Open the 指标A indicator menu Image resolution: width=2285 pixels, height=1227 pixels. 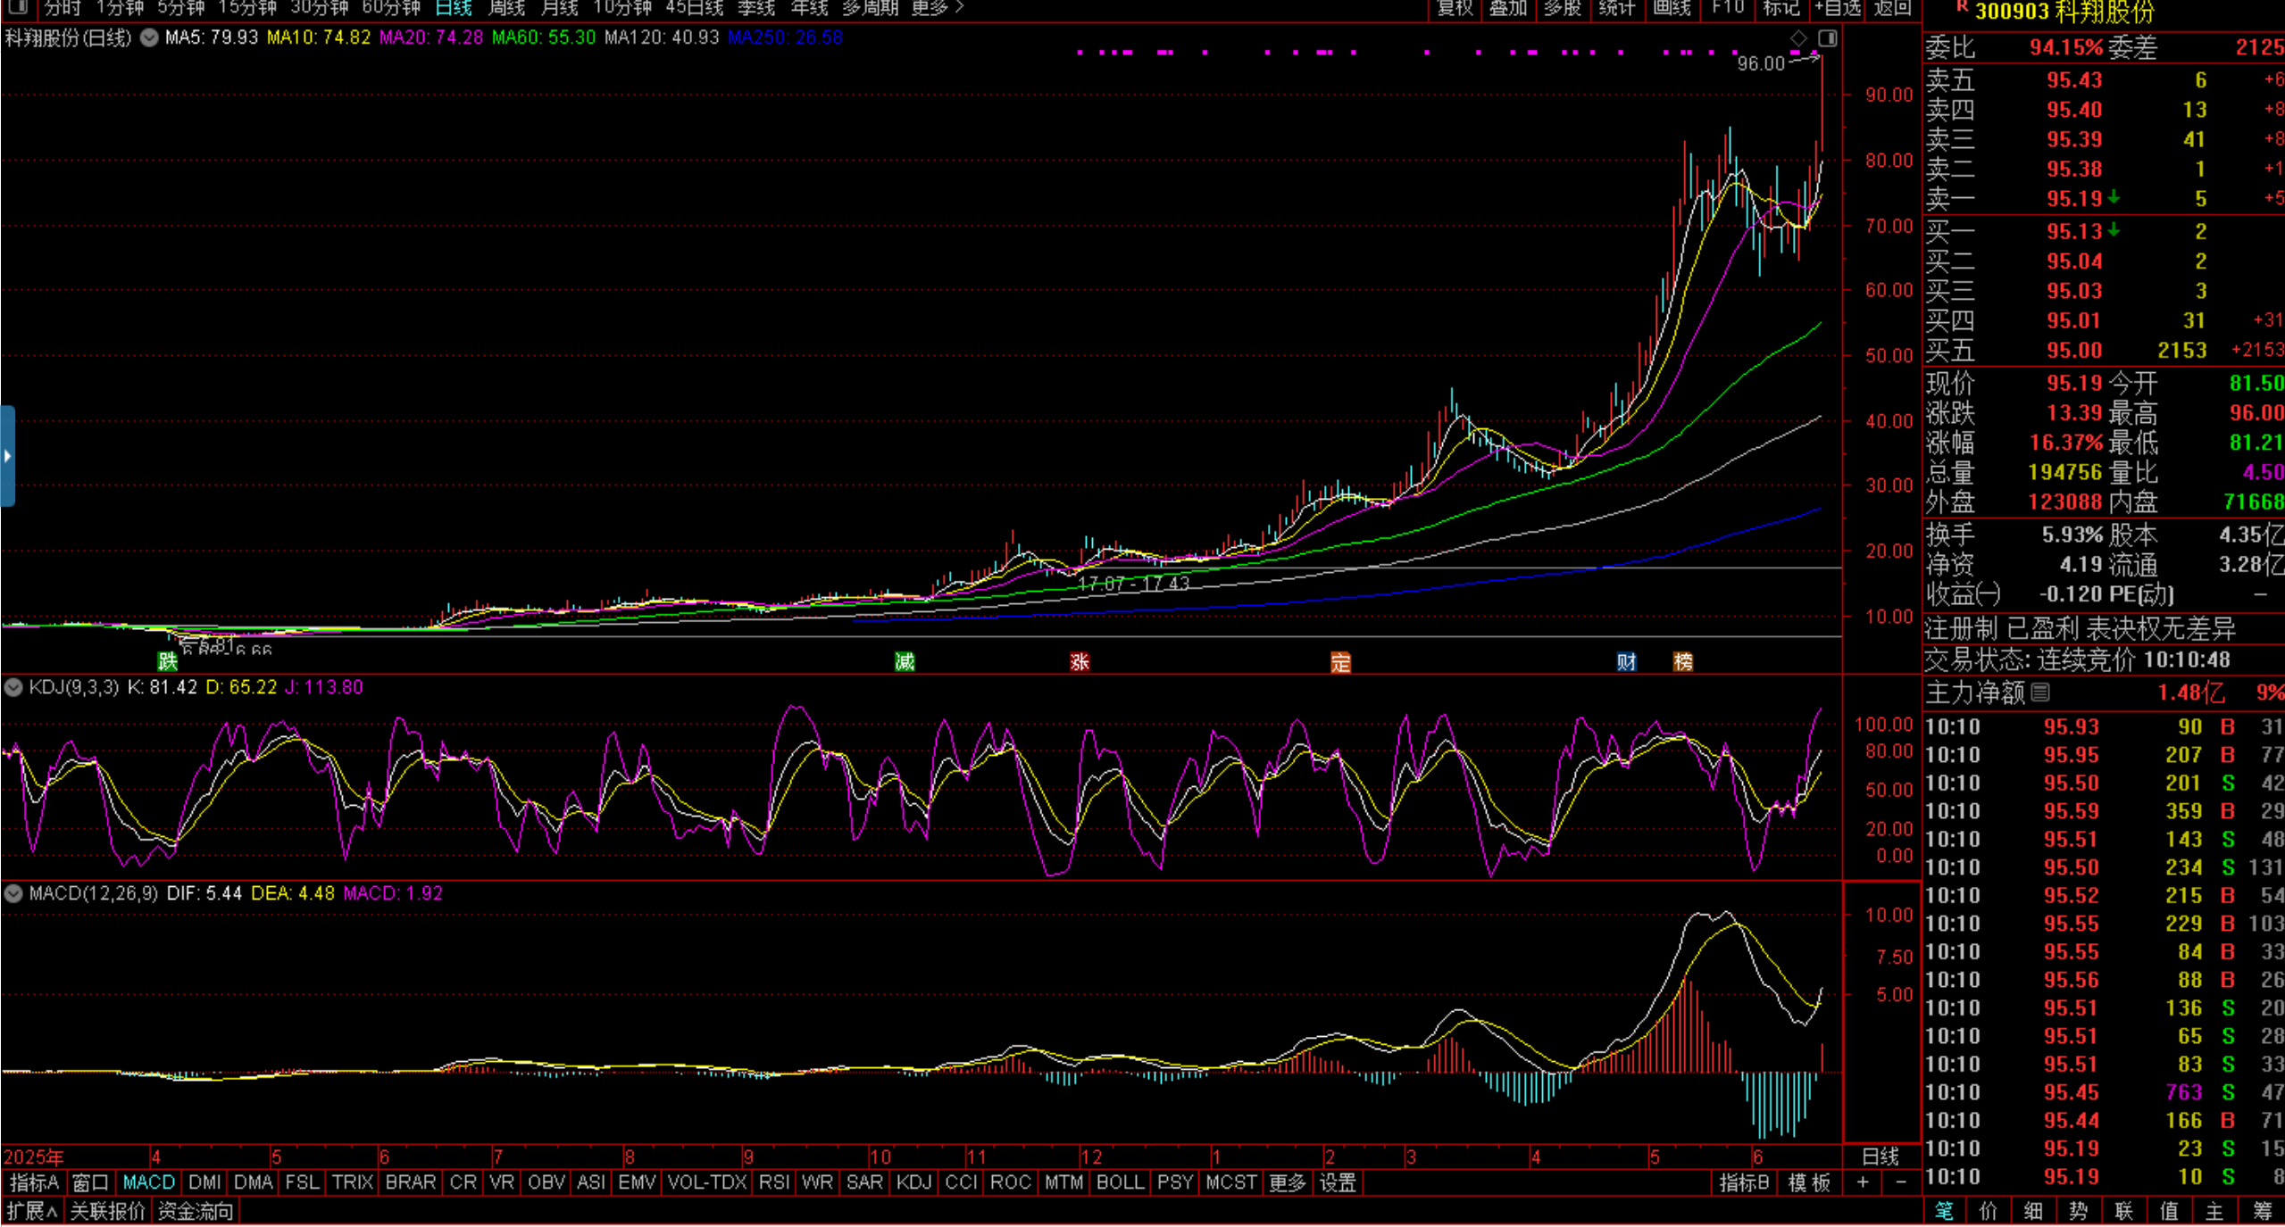34,1182
